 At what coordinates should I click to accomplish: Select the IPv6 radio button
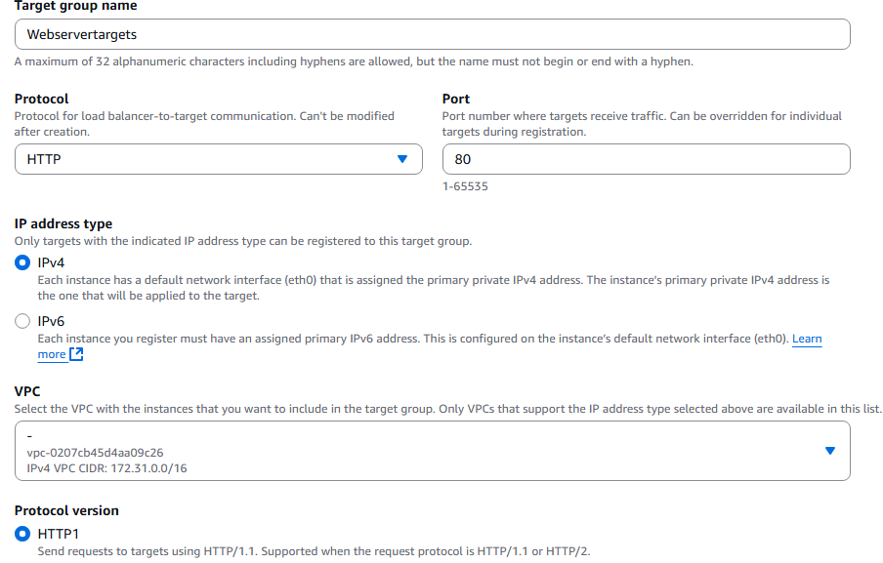tap(22, 321)
